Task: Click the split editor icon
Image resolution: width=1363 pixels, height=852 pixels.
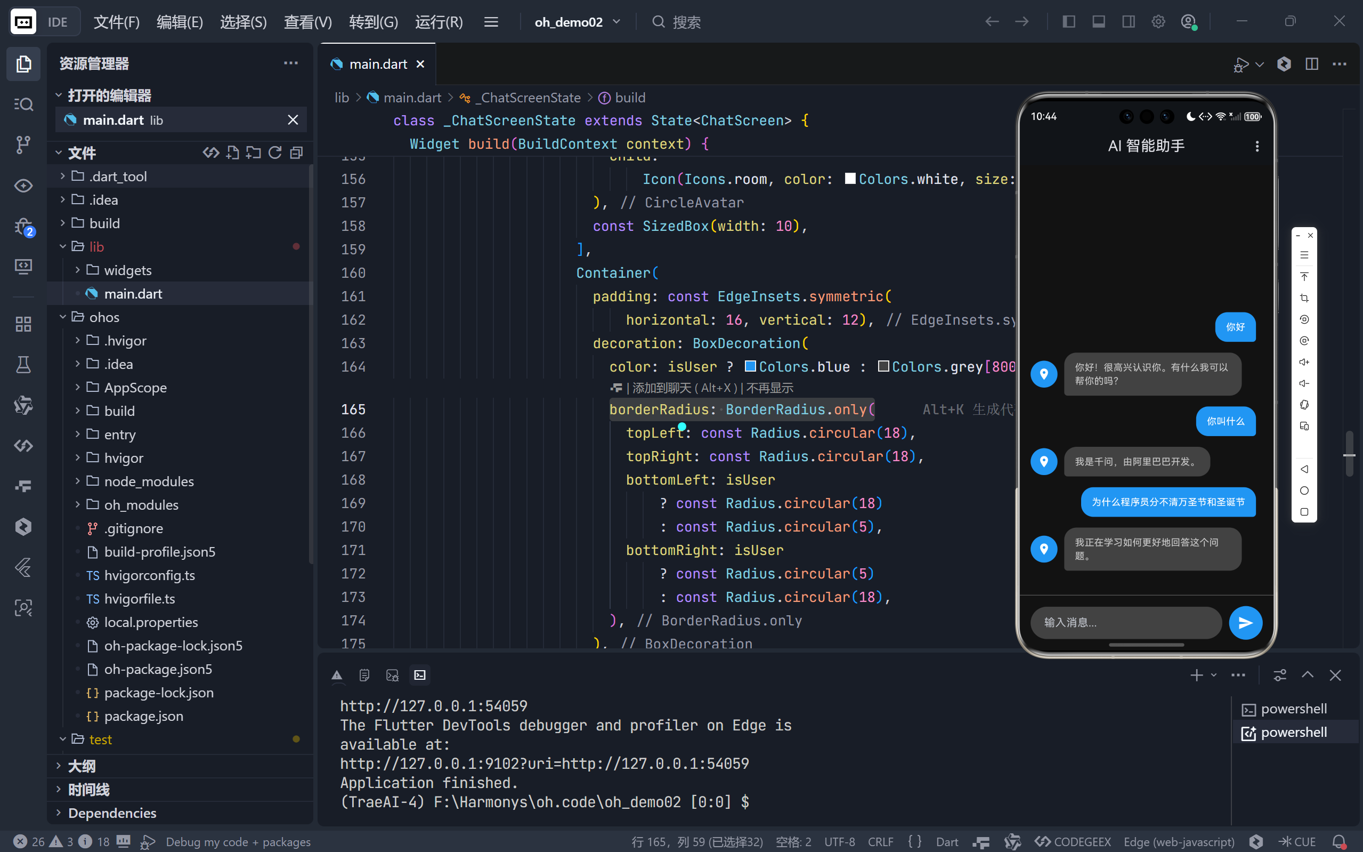Action: tap(1311, 64)
